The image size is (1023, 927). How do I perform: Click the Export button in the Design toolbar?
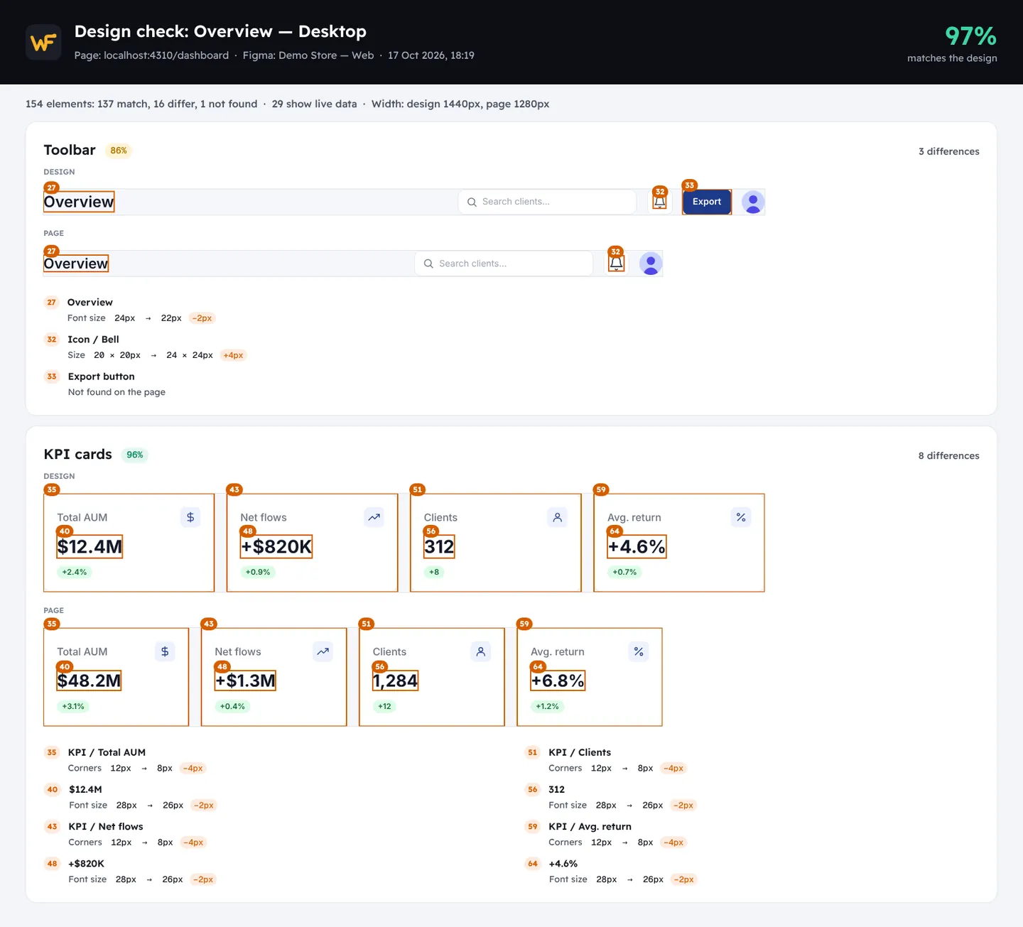coord(707,202)
